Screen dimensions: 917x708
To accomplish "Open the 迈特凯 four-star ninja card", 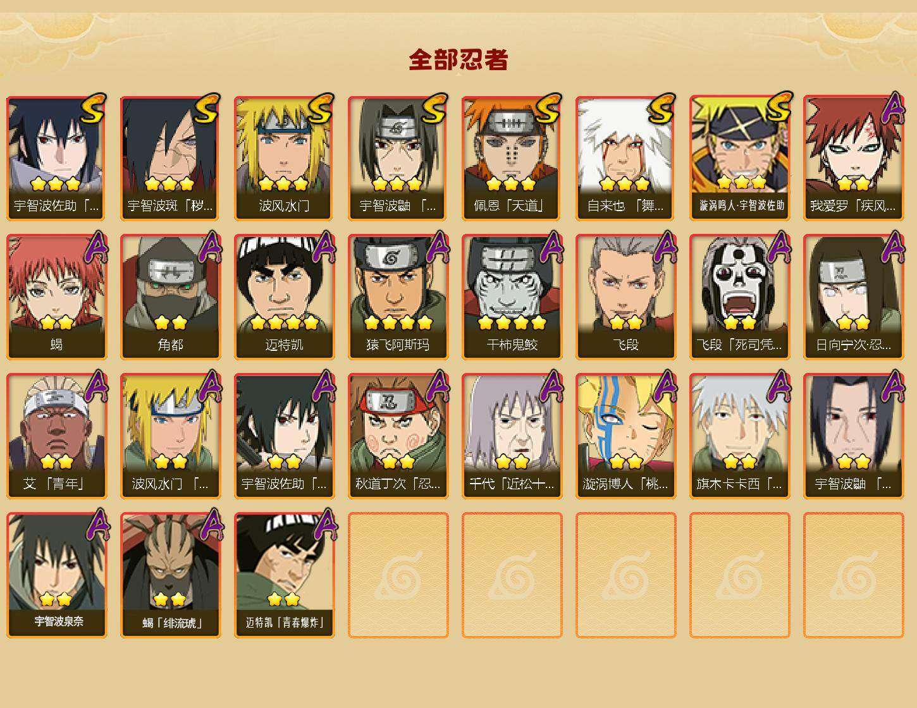I will pyautogui.click(x=284, y=297).
